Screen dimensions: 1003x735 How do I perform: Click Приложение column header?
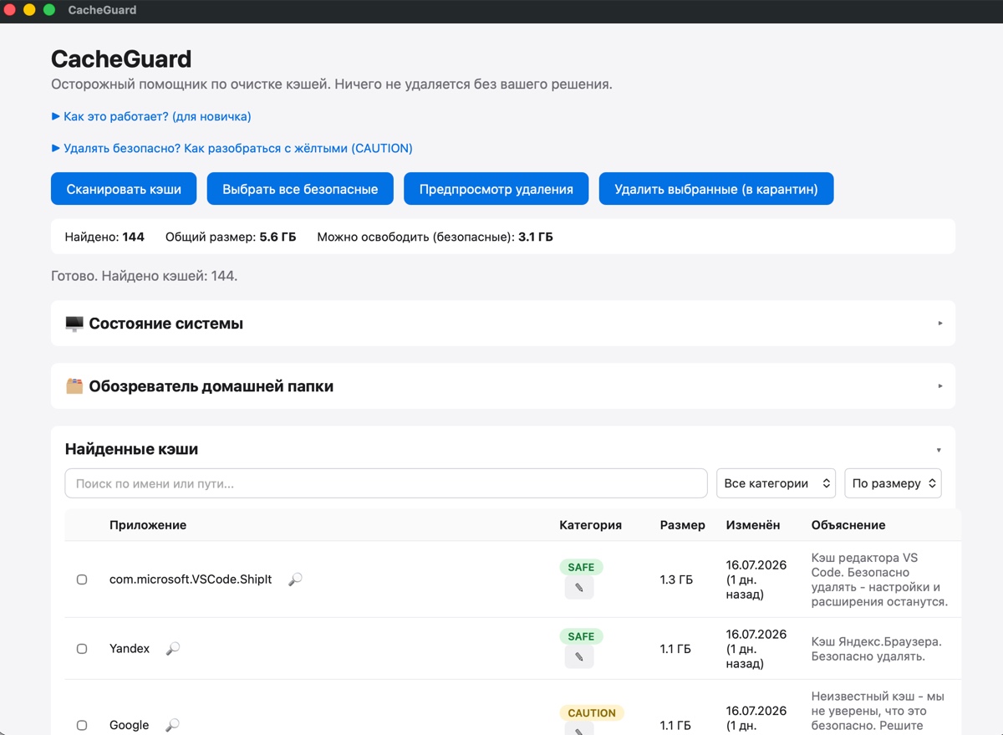[148, 525]
